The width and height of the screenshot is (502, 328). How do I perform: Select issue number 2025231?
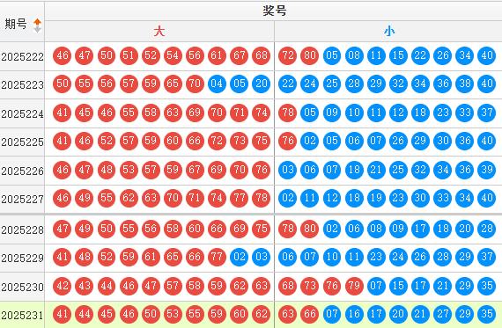pos(22,315)
